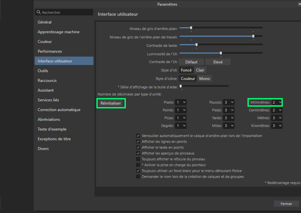The image size is (301, 213).
Task: Uncheck fond blanc pour menu Police
Action: pyautogui.click(x=138, y=171)
